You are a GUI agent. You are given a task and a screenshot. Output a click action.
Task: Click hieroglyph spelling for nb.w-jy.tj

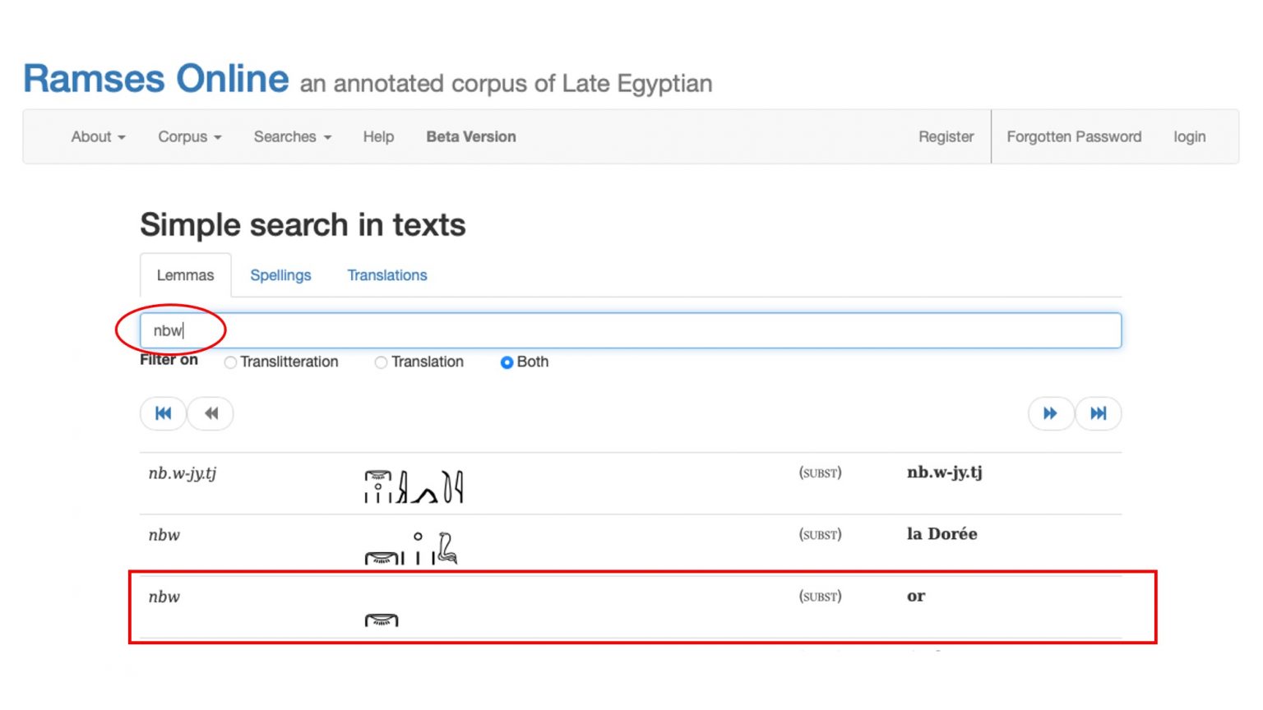click(x=414, y=486)
